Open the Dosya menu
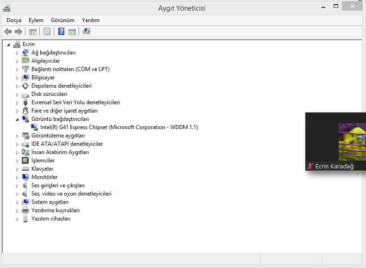The height and width of the screenshot is (268, 366). click(x=14, y=20)
